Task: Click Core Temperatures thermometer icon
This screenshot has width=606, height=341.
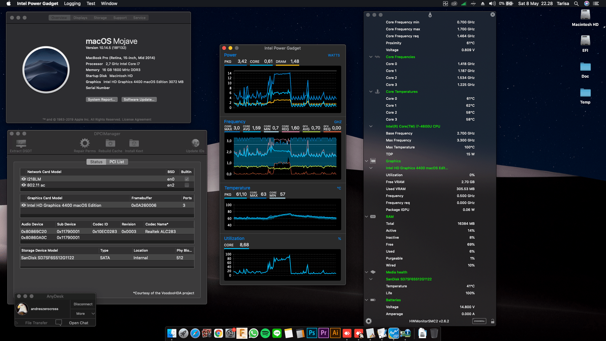Action: click(x=377, y=92)
